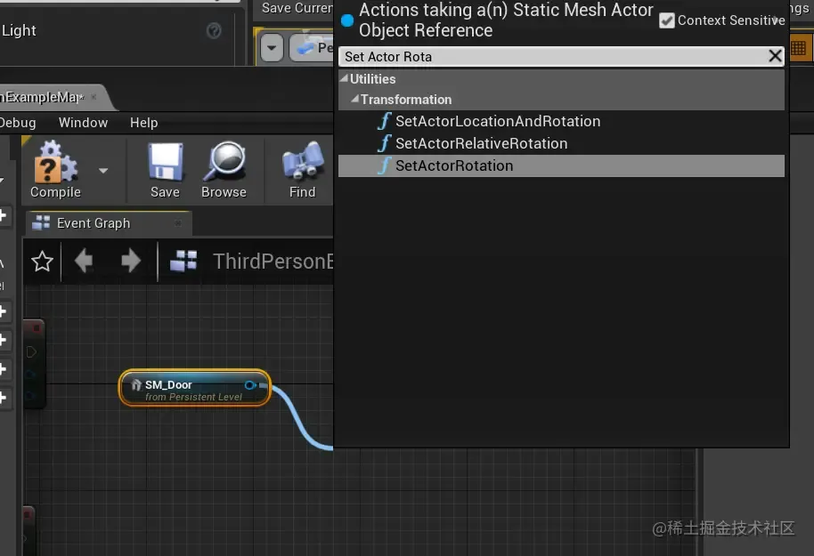Viewport: 814px width, 556px height.
Task: Open the Help menu
Action: click(x=143, y=123)
